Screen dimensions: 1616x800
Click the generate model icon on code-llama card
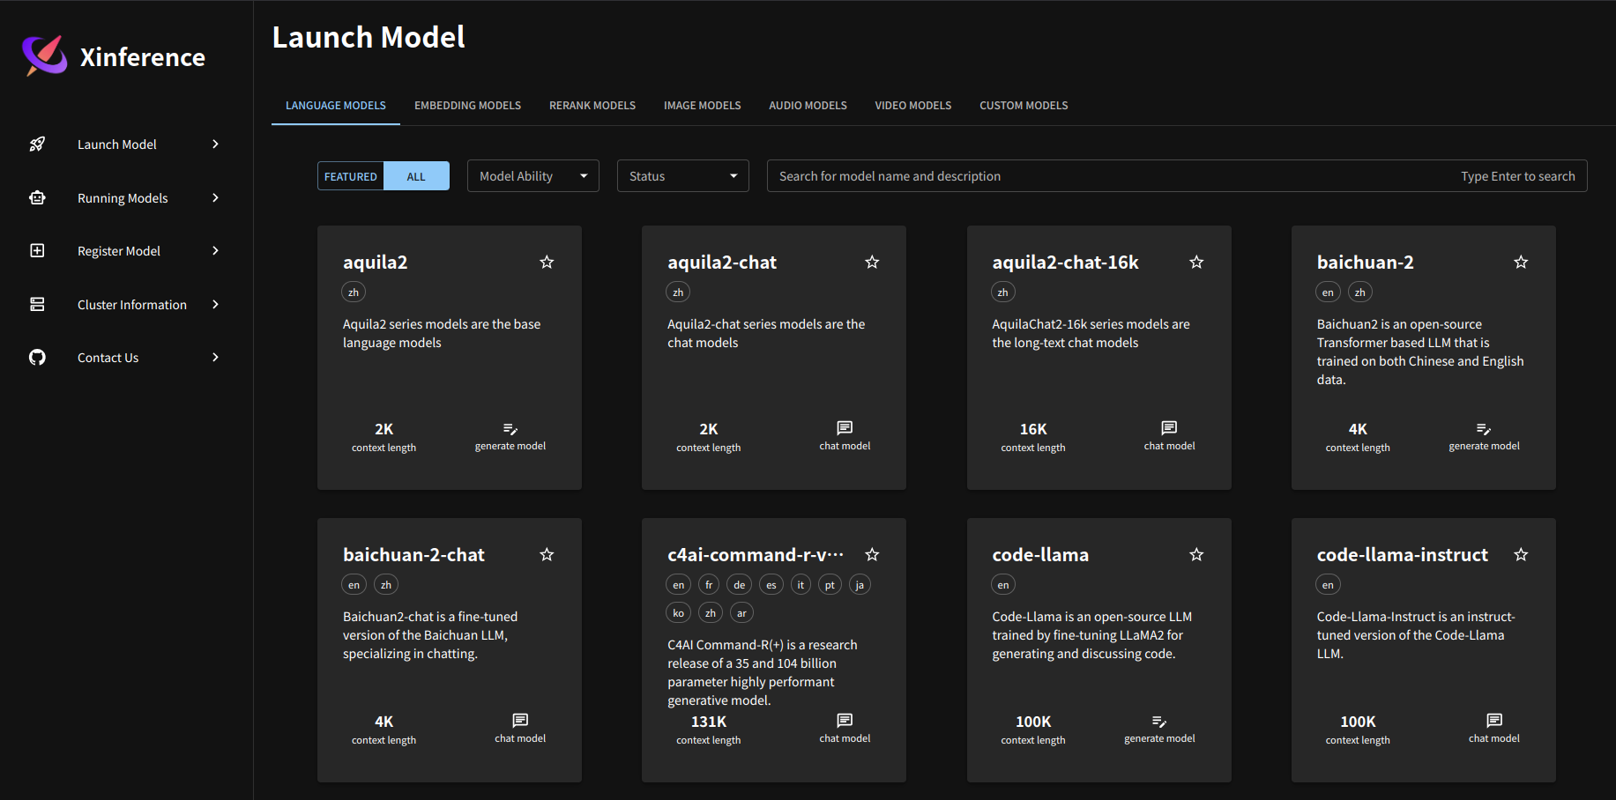(x=1159, y=722)
